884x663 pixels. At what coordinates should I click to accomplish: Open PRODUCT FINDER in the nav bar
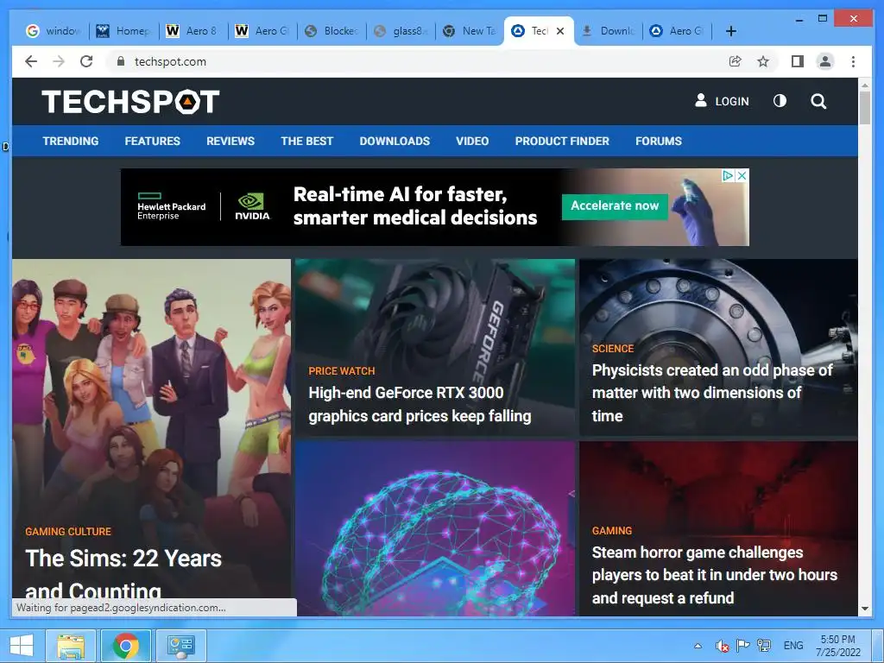pos(562,141)
